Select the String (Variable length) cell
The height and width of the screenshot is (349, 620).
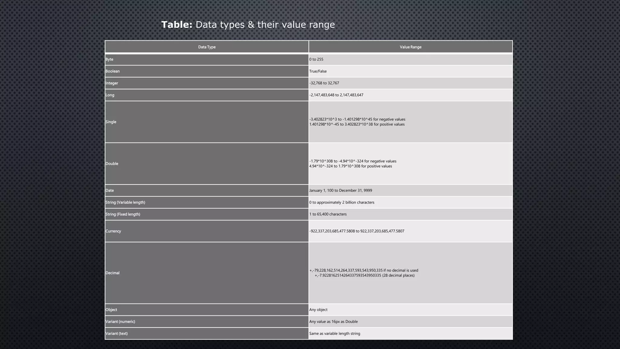(x=125, y=202)
